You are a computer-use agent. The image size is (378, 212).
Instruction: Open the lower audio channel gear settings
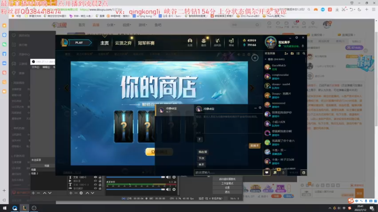[174, 189]
